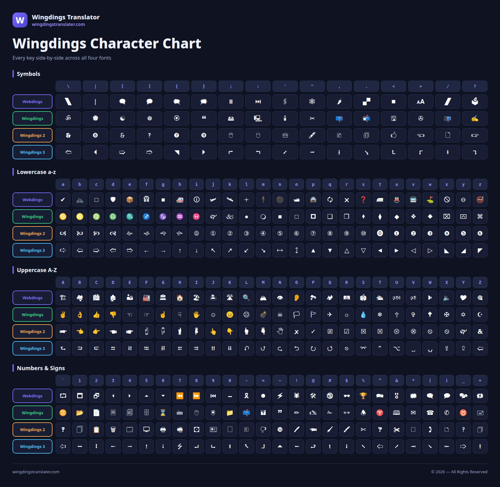The height and width of the screenshot is (487, 500).
Task: Select the red Aries symbol under ^ key
Action: (380, 413)
